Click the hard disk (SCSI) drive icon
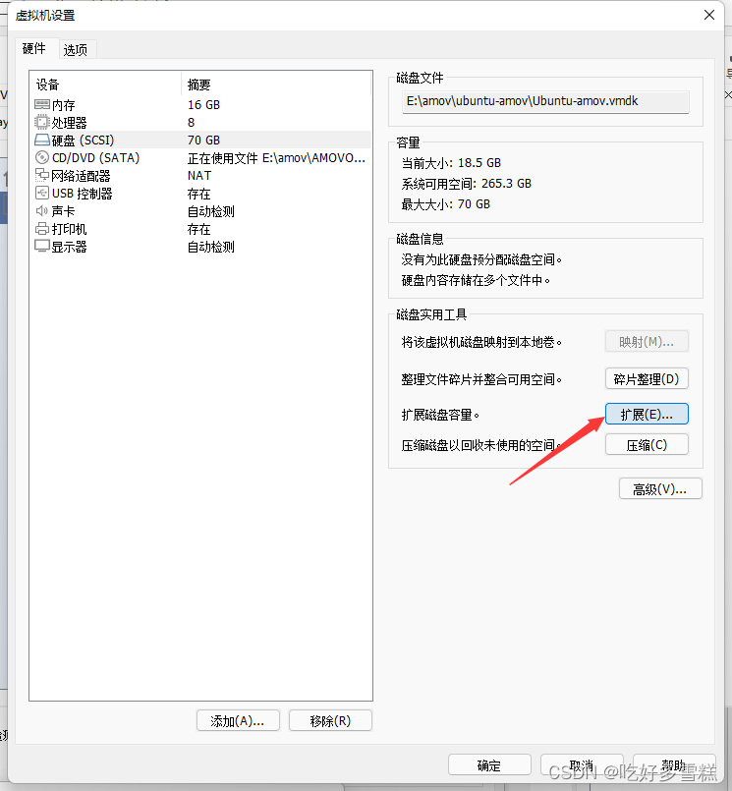The image size is (732, 791). pos(42,140)
